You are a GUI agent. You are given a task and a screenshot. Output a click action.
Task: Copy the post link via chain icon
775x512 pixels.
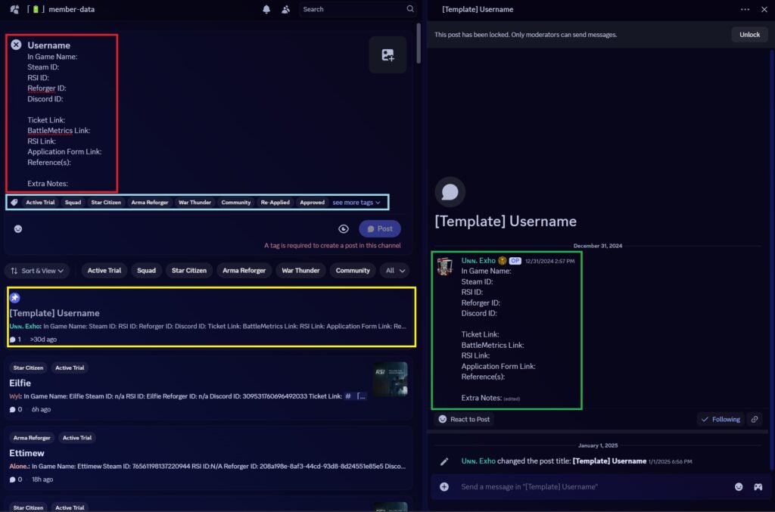click(755, 419)
